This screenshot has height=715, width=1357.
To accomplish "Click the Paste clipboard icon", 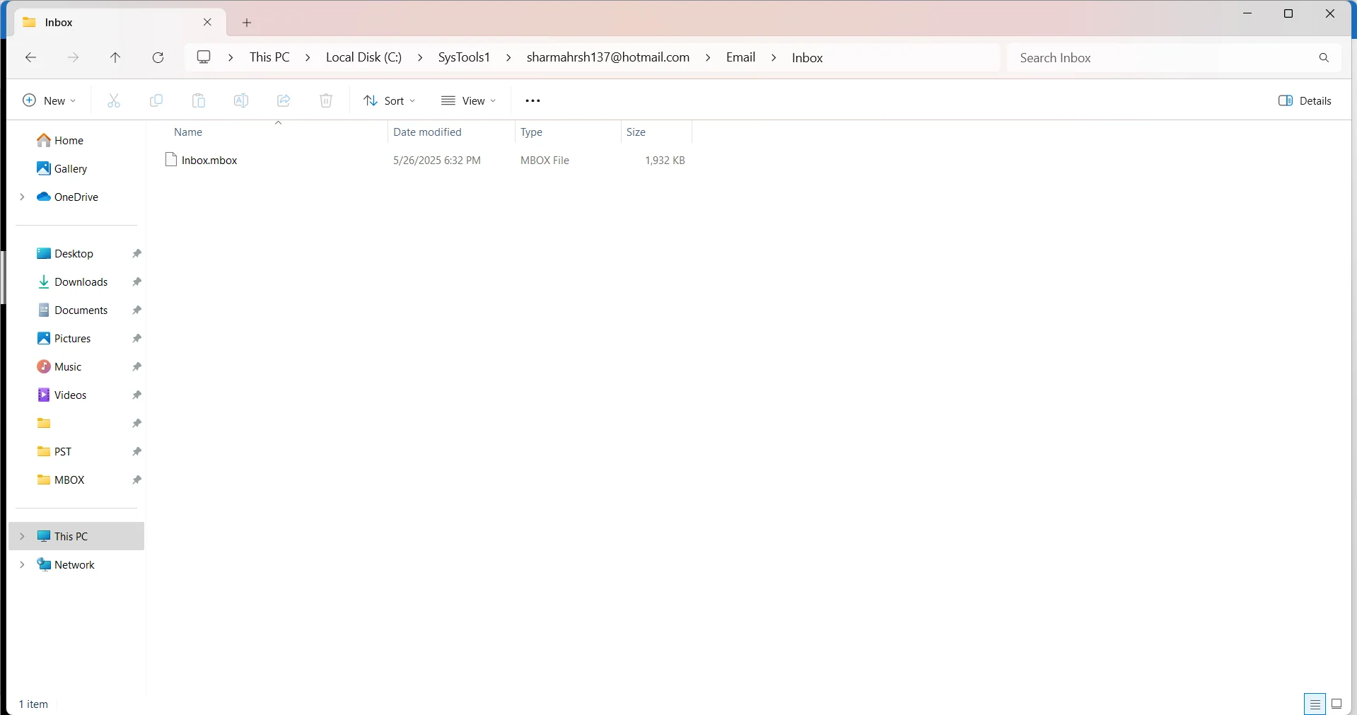I will (x=199, y=100).
